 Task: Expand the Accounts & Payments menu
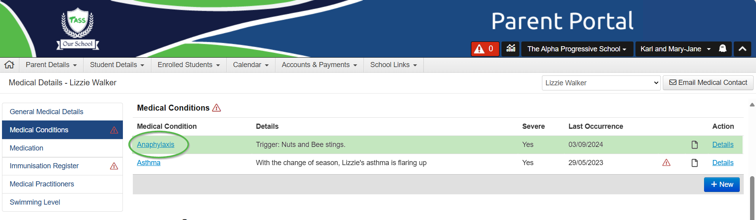tap(319, 65)
